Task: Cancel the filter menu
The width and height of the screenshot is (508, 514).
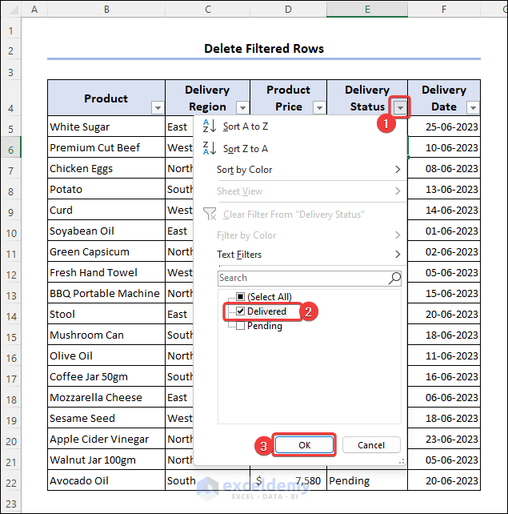Action: [371, 445]
